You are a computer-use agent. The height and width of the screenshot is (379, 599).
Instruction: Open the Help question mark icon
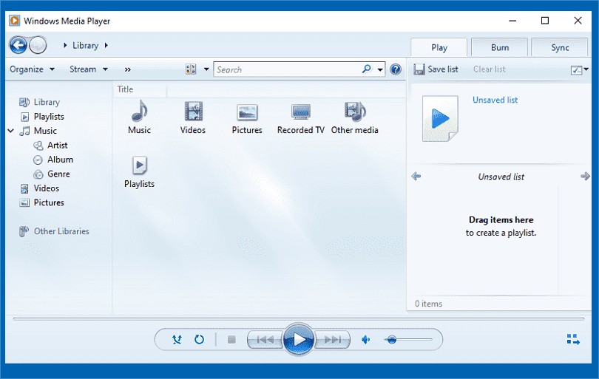click(396, 69)
